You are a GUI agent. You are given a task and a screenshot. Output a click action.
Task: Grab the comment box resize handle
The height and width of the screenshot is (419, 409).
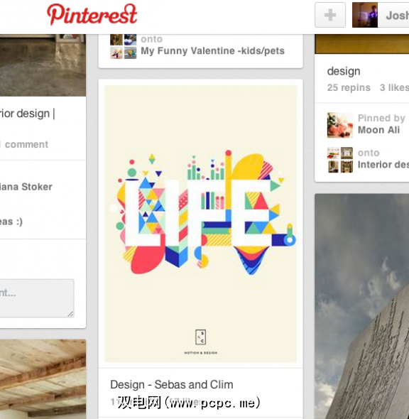point(70,314)
